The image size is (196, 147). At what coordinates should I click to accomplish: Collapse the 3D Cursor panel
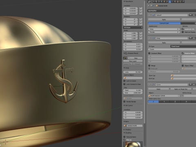click(x=124, y=105)
